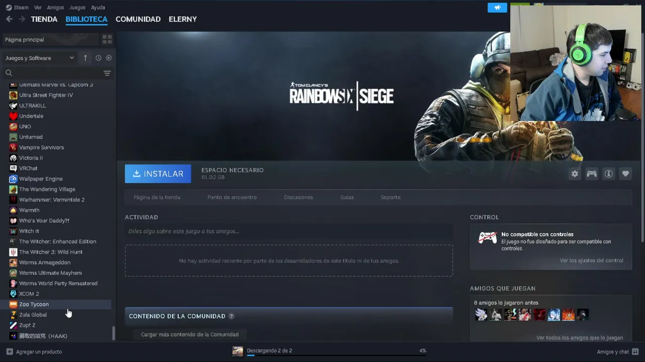Click first friend avatar in Amigos que juegan
Image resolution: width=645 pixels, height=362 pixels.
click(x=481, y=315)
